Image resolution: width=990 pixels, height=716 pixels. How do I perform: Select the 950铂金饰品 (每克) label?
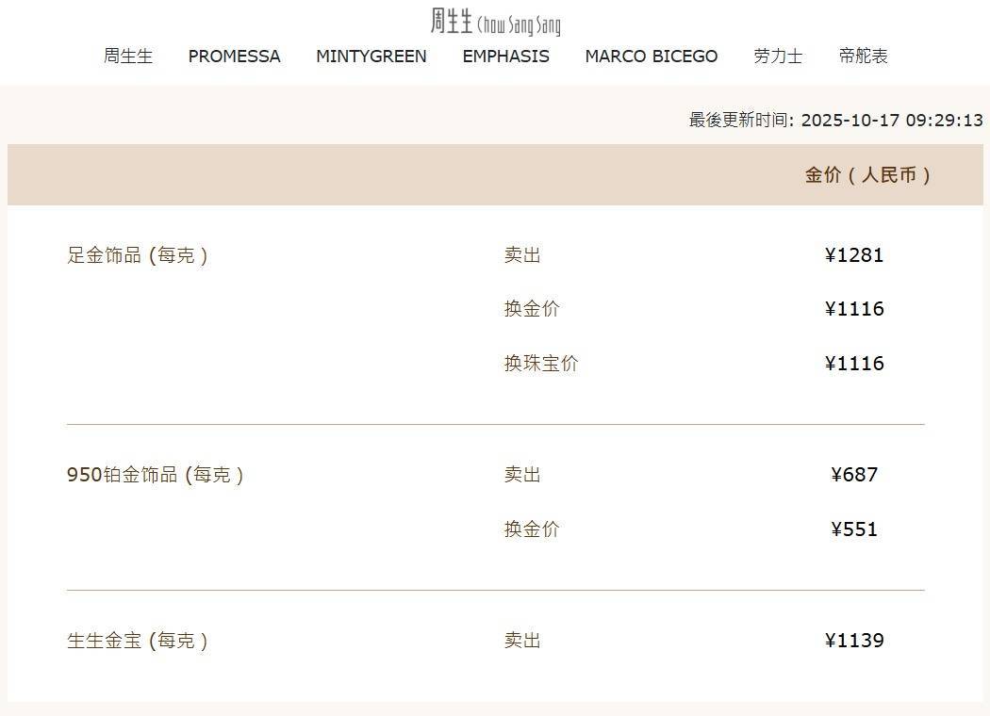(x=156, y=475)
